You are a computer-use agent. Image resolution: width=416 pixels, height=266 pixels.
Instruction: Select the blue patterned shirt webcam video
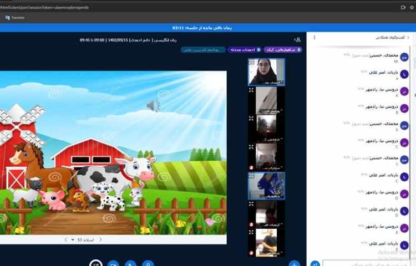coord(266,186)
